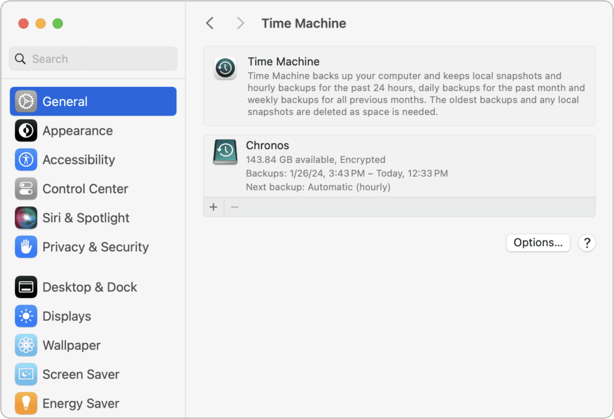The height and width of the screenshot is (419, 614).
Task: Click the Accessibility icon in sidebar
Action: pos(26,159)
